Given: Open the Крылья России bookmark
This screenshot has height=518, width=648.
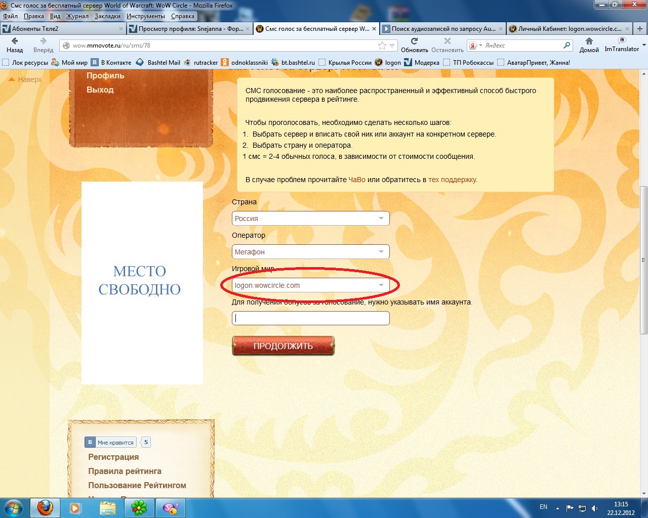Looking at the screenshot, I should click(x=345, y=63).
